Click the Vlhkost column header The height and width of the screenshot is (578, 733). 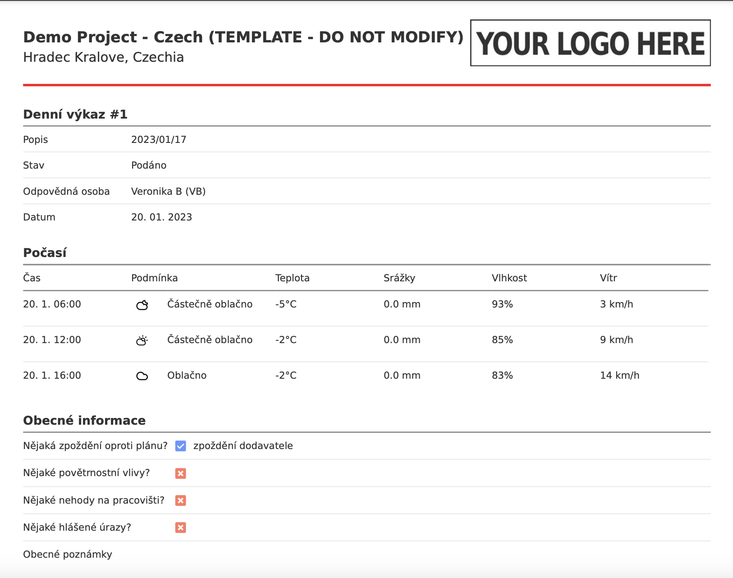click(509, 278)
